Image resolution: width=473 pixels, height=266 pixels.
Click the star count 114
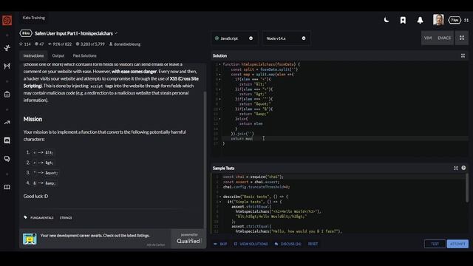[x=25, y=44]
